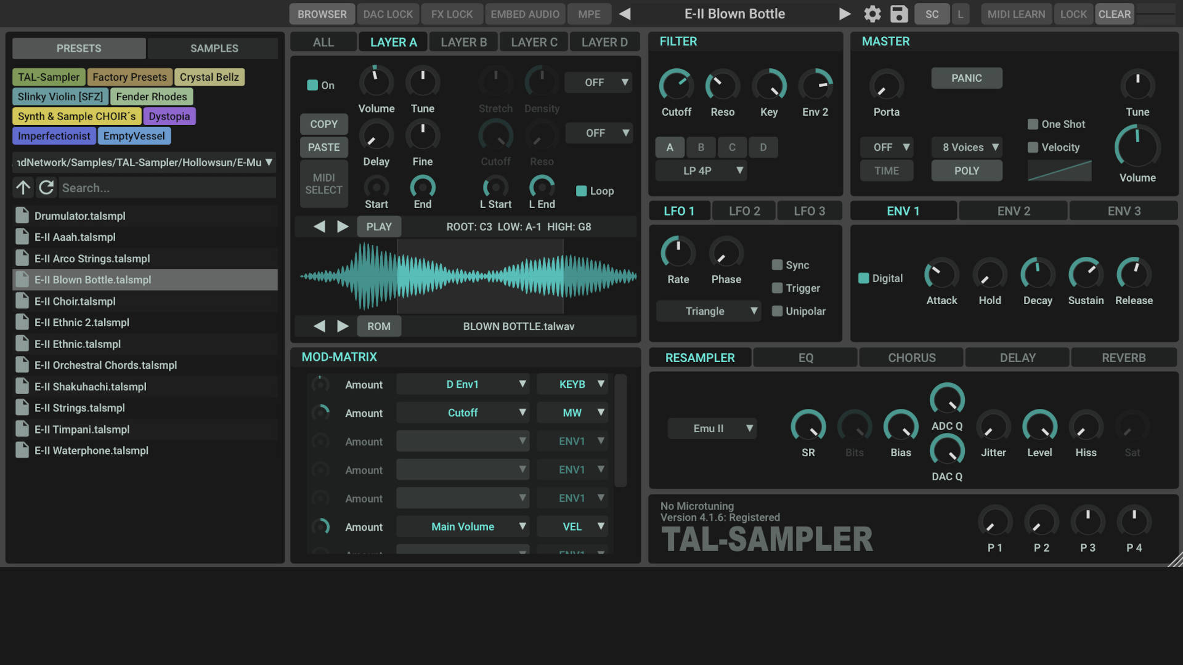This screenshot has height=665, width=1183.
Task: Go to the next preset arrow
Action: (x=845, y=14)
